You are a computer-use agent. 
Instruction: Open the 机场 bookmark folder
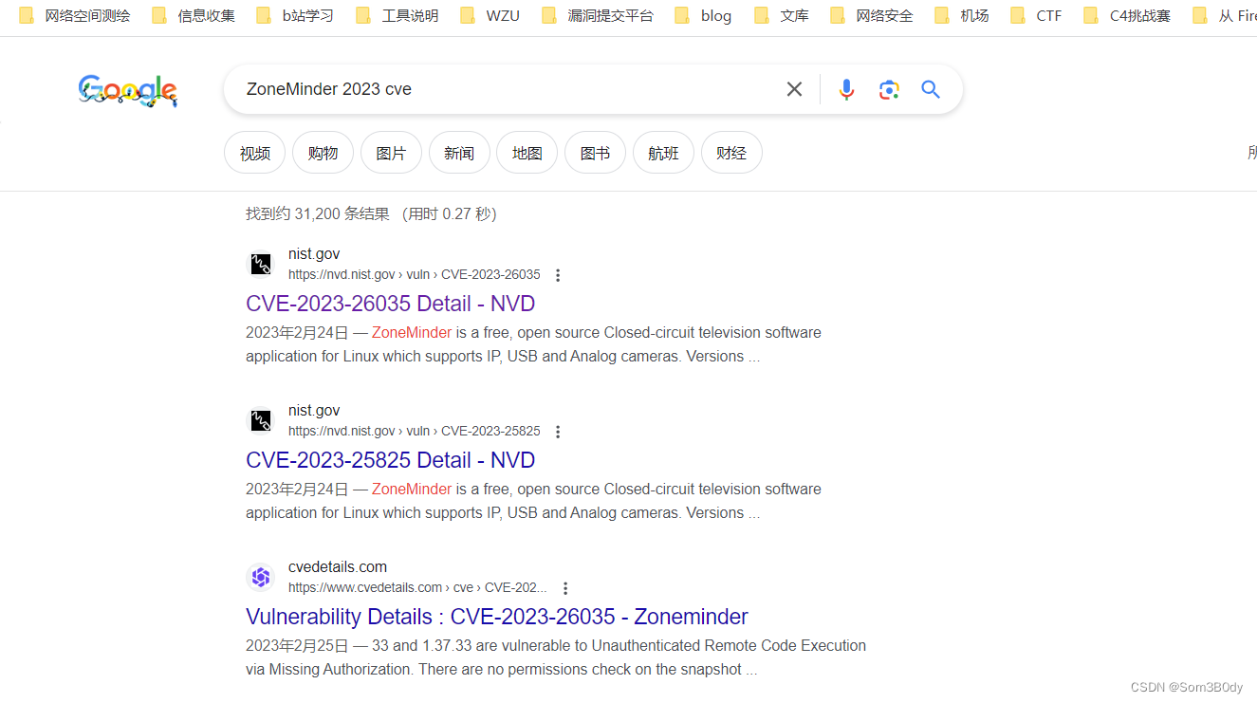pyautogui.click(x=961, y=15)
